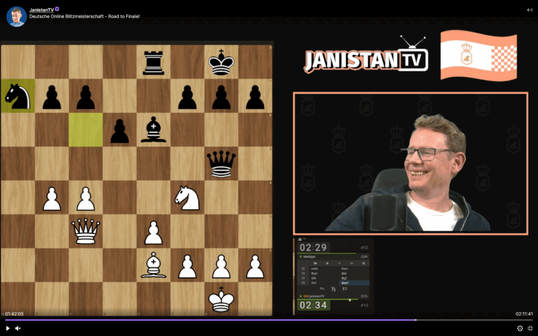Click the white queen on the board
The height and width of the screenshot is (336, 538).
click(85, 231)
